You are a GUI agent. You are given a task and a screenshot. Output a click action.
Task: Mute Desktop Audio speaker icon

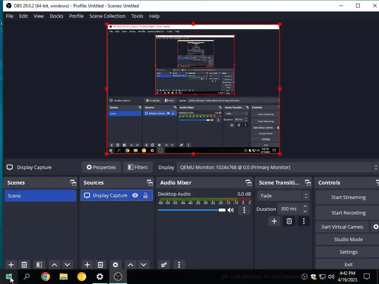pyautogui.click(x=231, y=210)
